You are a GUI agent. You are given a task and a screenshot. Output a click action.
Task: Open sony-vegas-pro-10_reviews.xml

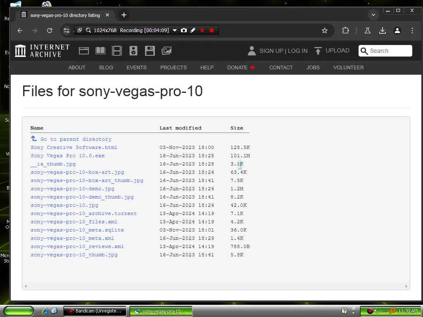click(x=77, y=246)
